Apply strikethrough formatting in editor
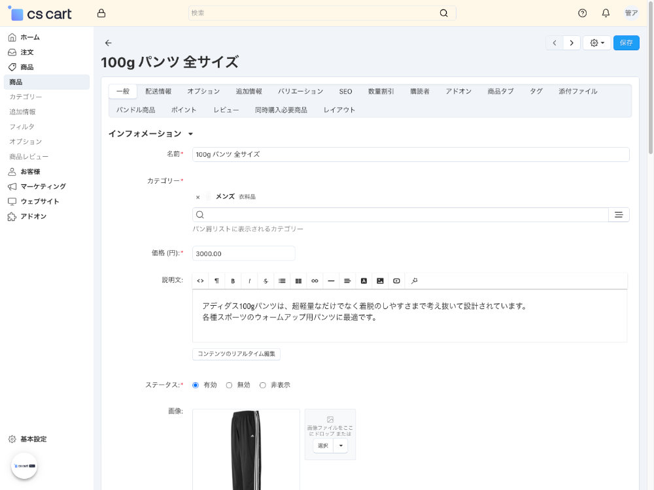654x490 pixels. 266,280
